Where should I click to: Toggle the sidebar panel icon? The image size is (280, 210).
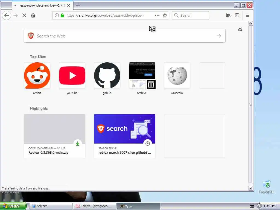click(x=237, y=15)
